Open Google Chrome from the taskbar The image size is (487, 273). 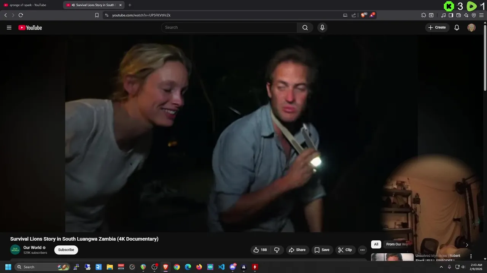177,267
